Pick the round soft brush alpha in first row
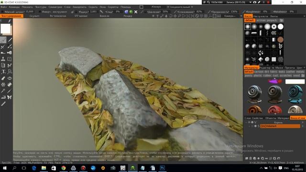 point(248,27)
